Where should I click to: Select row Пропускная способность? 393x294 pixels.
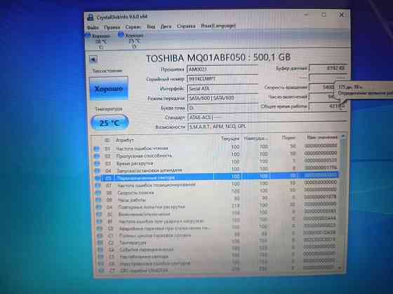pos(215,155)
